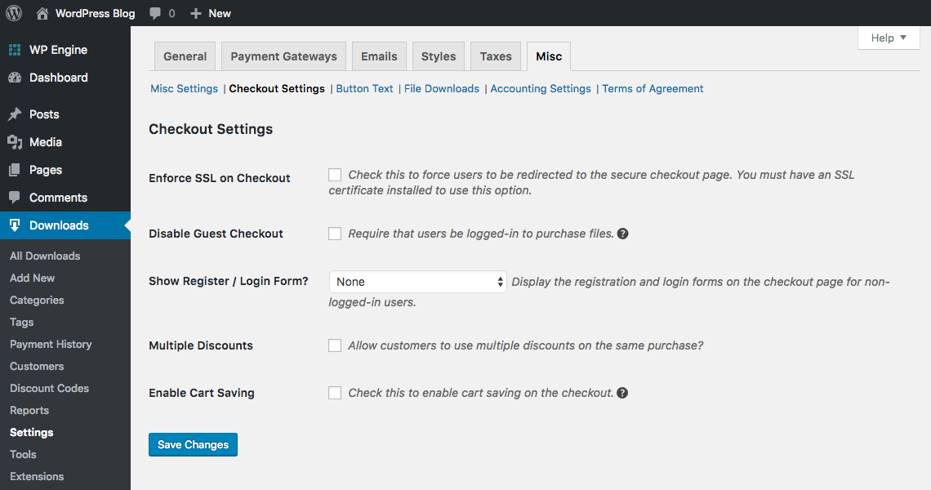Click the Pages icon in sidebar
This screenshot has width=931, height=490.
click(15, 170)
